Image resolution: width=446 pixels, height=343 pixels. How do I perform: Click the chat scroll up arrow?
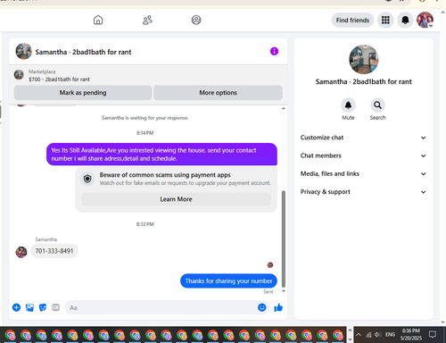click(x=284, y=108)
